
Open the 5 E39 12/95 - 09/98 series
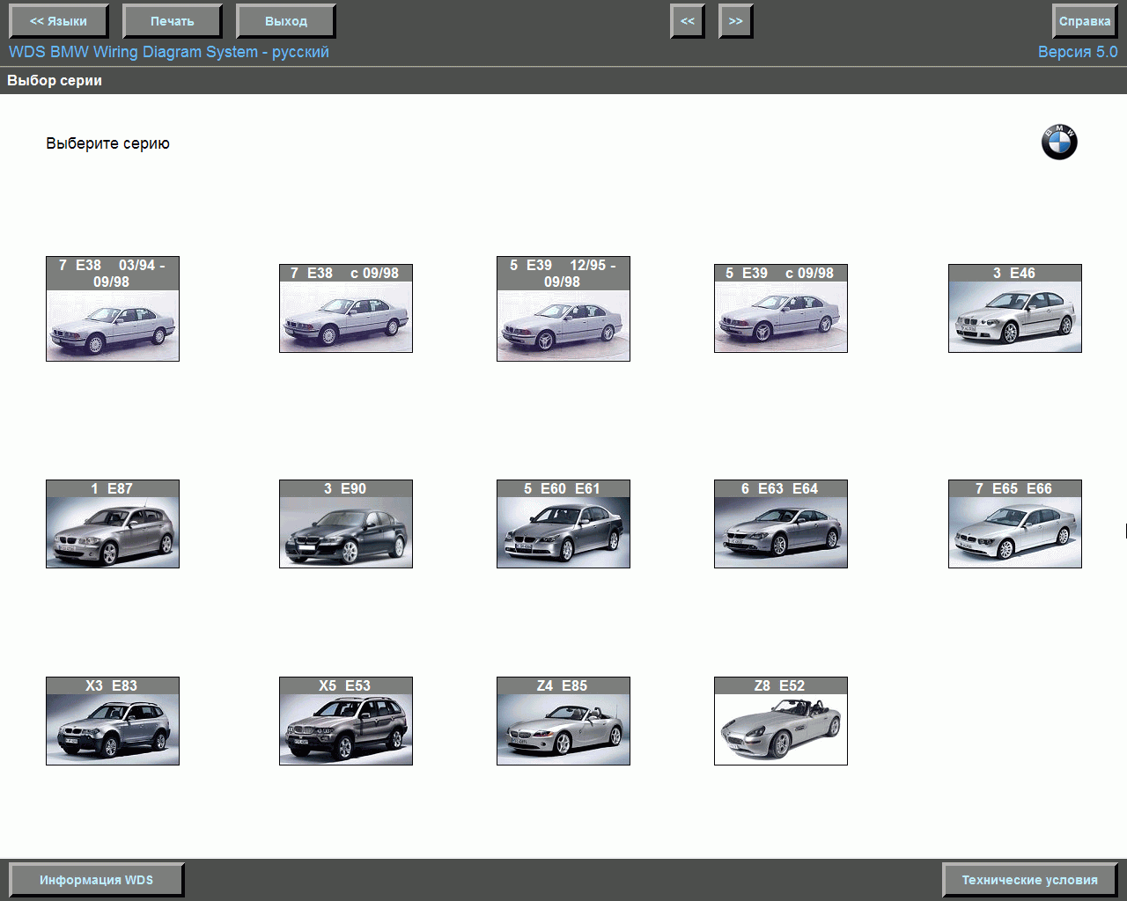[x=563, y=324]
